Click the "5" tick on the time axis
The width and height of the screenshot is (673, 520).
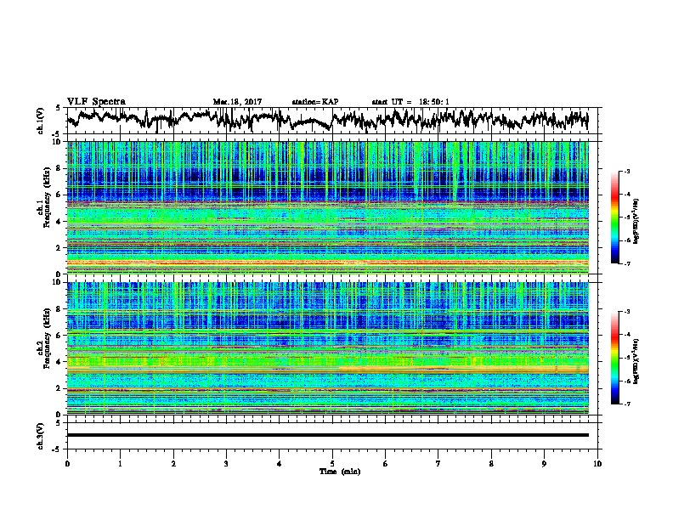pos(332,464)
